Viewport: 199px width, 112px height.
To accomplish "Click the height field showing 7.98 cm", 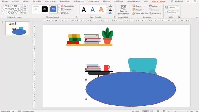I will pyautogui.click(x=172, y=7).
